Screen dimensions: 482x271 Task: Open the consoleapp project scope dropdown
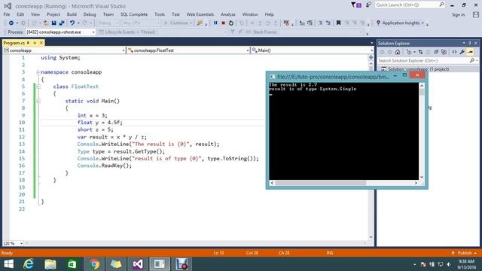124,50
